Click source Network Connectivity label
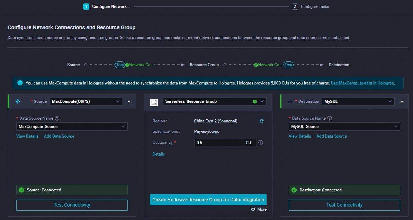413x220 pixels. click(x=141, y=65)
